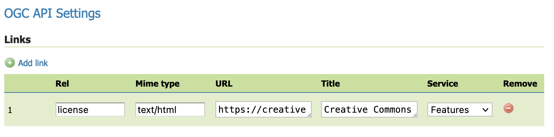Viewport: 554px width, 137px height.
Task: Focus the Mime type field with "text/html"
Action: (170, 110)
